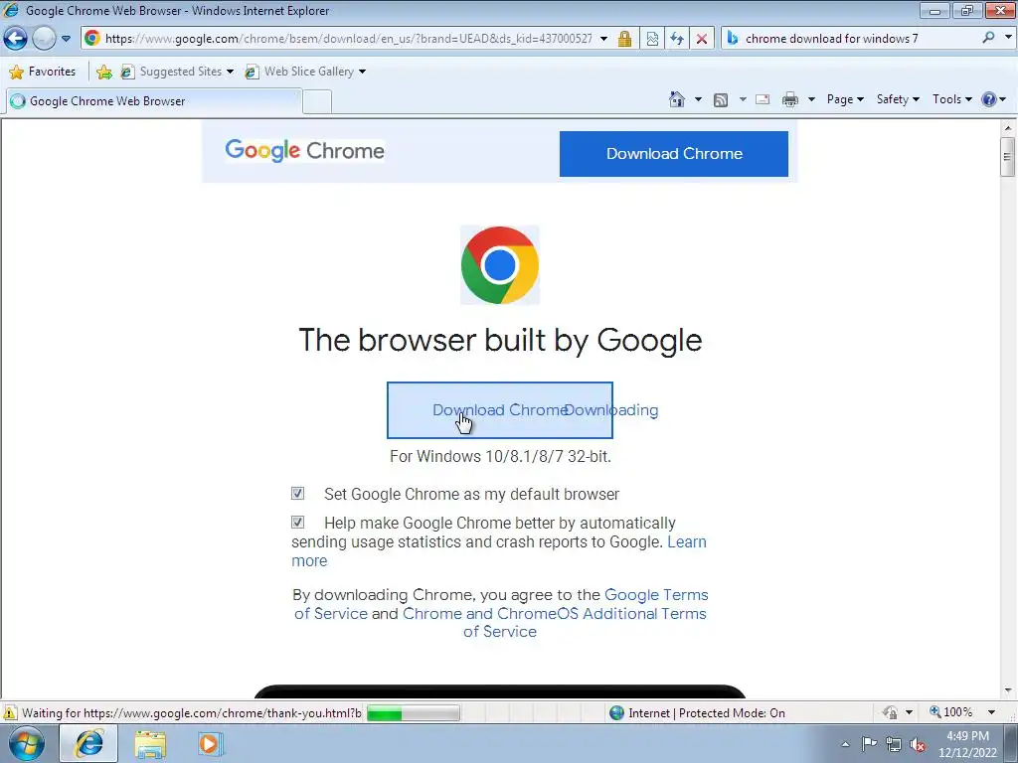Select the Google Chrome Web Browser tab

click(153, 101)
